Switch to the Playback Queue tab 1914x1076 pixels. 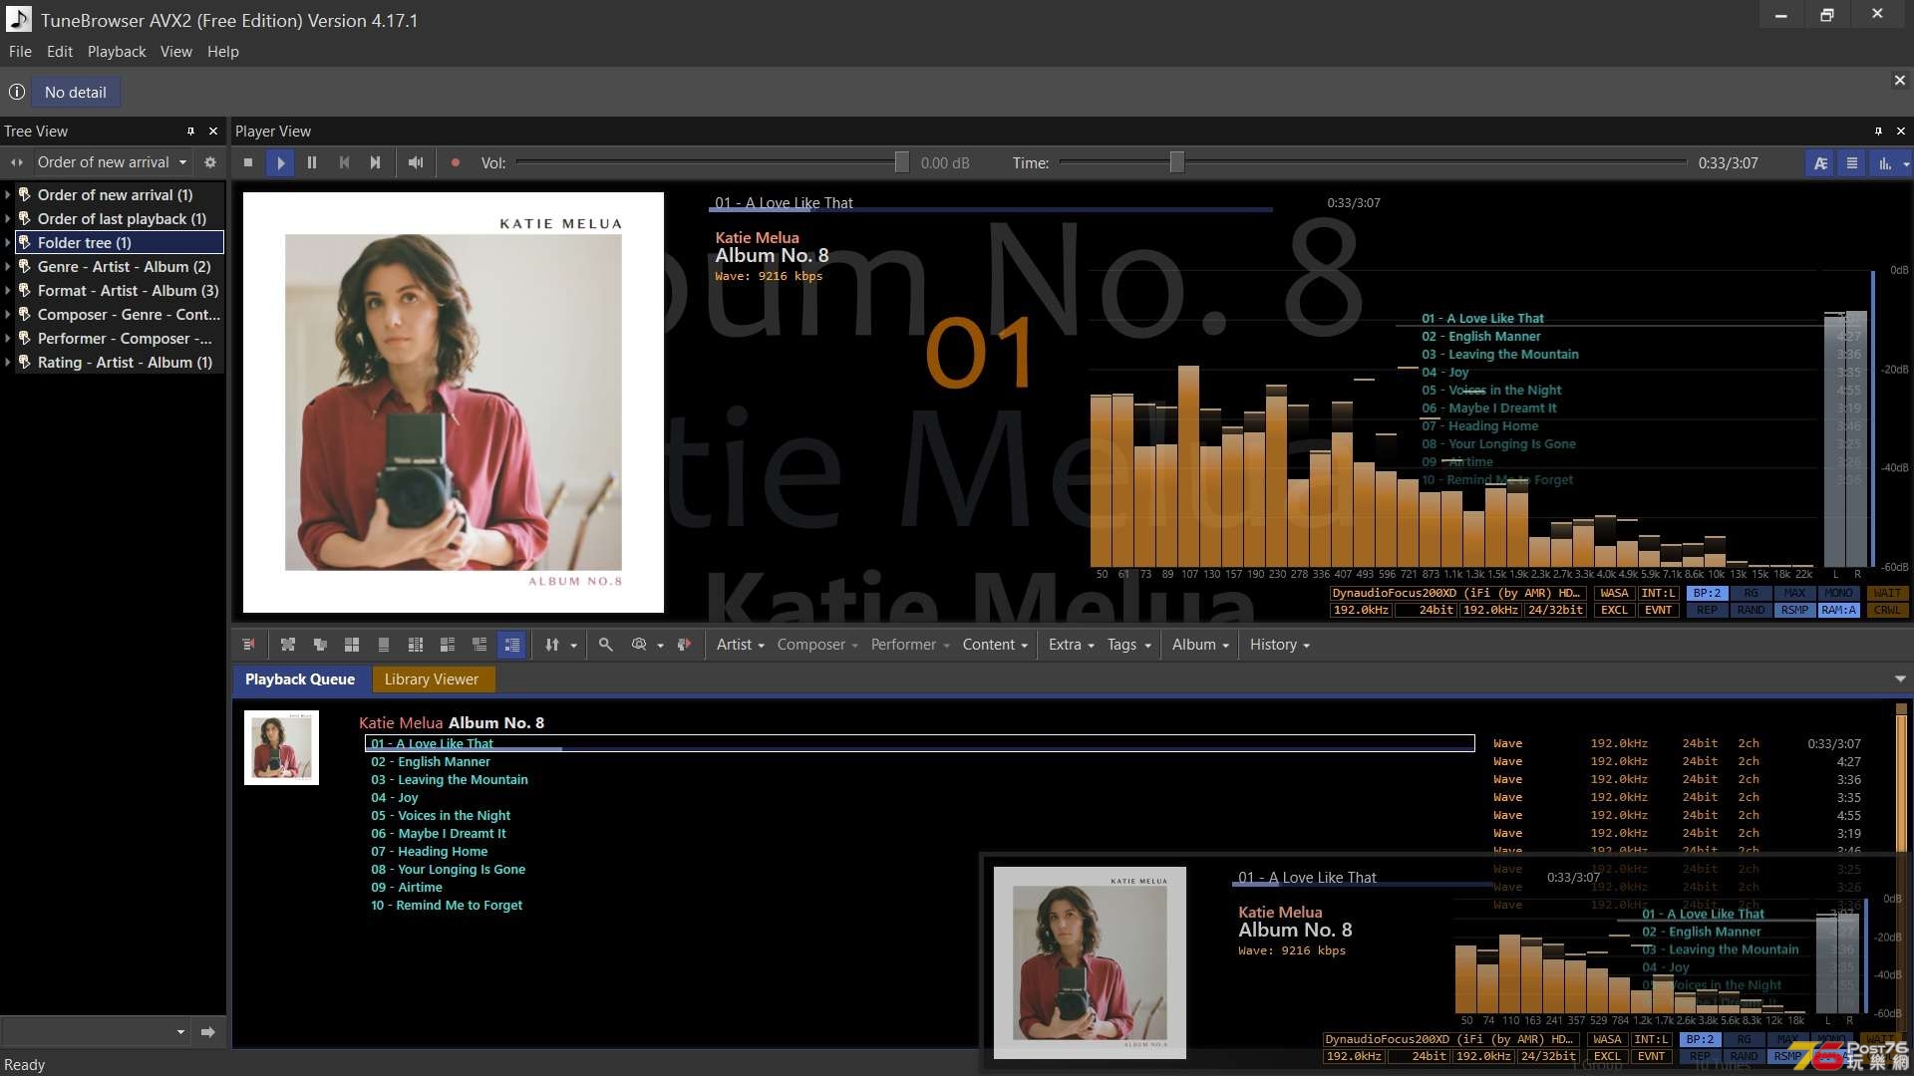point(300,679)
